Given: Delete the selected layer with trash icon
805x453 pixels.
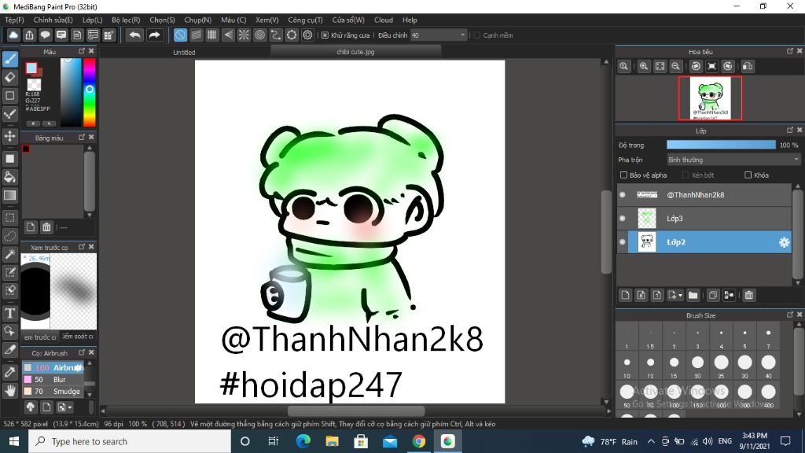Looking at the screenshot, I should (x=749, y=295).
